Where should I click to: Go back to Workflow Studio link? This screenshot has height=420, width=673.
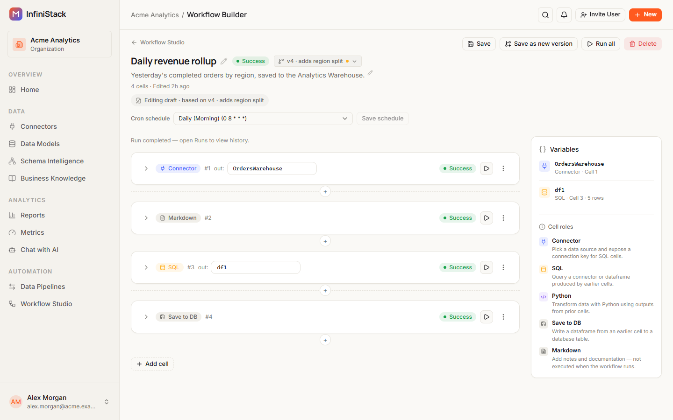pos(158,42)
